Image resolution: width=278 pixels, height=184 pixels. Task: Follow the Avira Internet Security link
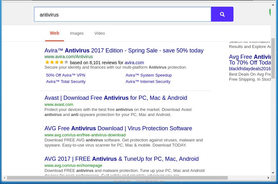click(x=148, y=82)
